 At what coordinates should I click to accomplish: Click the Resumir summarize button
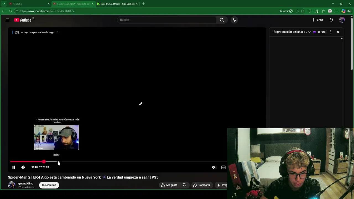(286, 11)
